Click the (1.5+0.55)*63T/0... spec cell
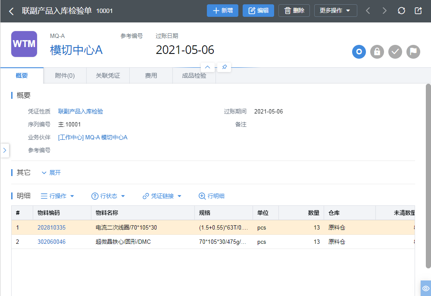 click(223, 227)
